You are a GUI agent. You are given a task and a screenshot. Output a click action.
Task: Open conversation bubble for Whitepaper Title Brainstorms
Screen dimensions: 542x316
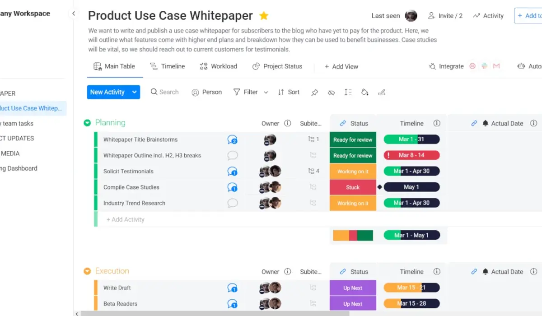pos(233,139)
